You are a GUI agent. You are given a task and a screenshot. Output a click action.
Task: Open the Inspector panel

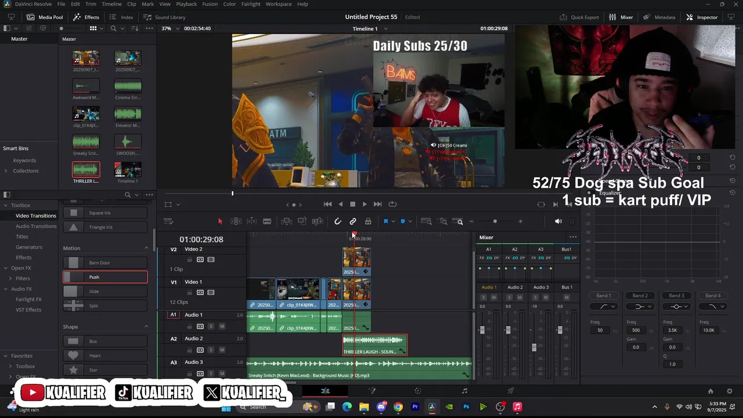point(702,17)
